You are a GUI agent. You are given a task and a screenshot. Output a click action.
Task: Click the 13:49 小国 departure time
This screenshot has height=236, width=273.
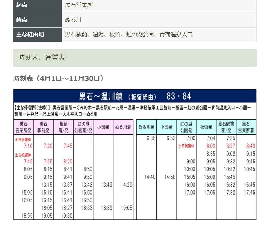tap(107, 185)
